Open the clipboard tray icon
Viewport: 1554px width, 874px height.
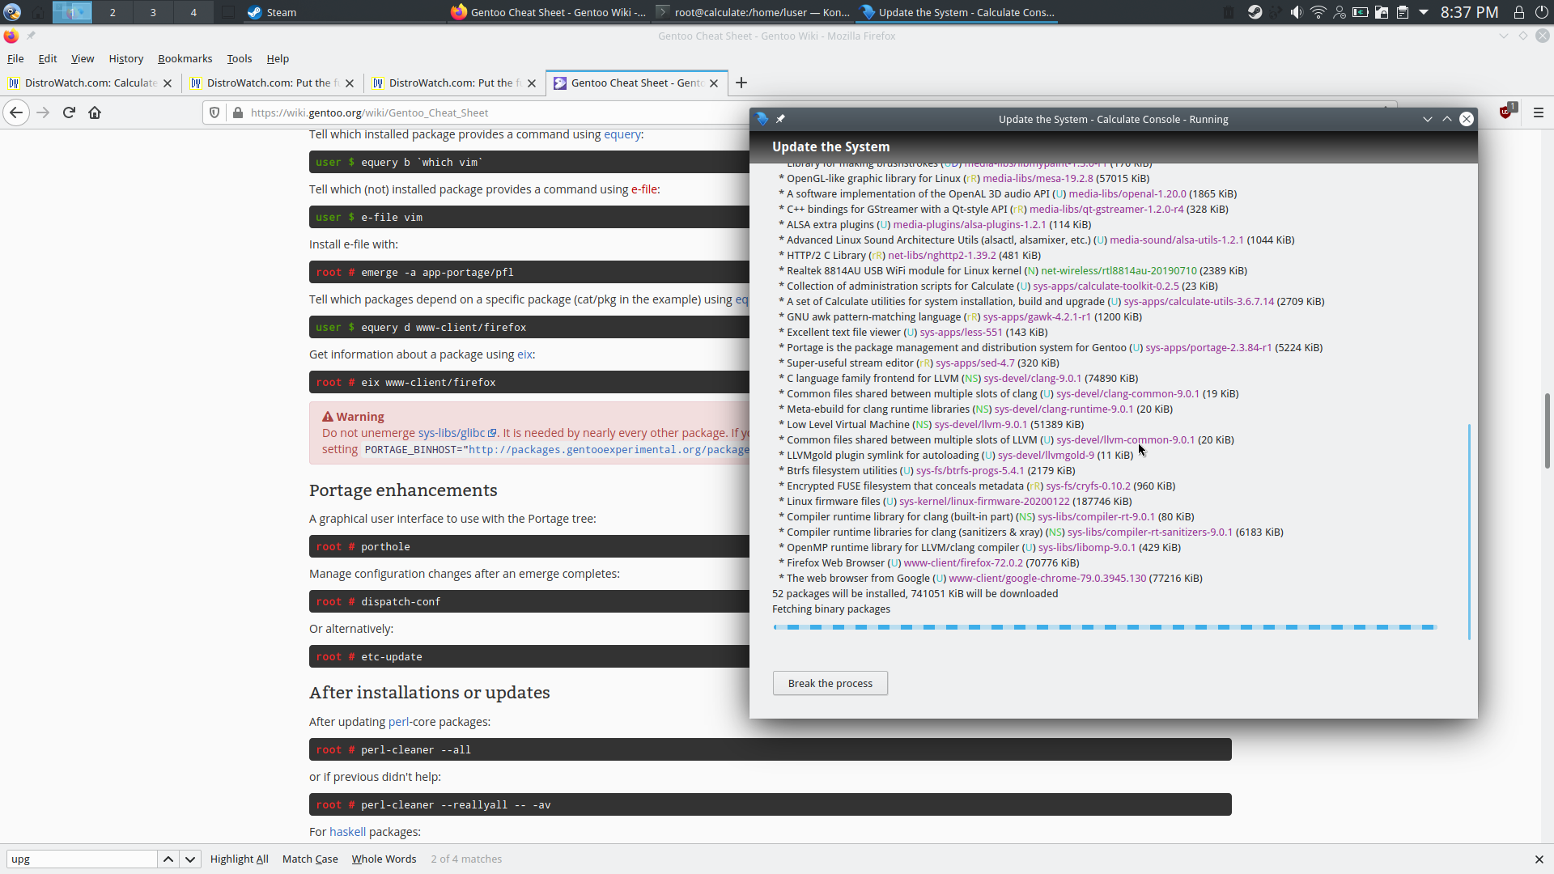point(1403,12)
